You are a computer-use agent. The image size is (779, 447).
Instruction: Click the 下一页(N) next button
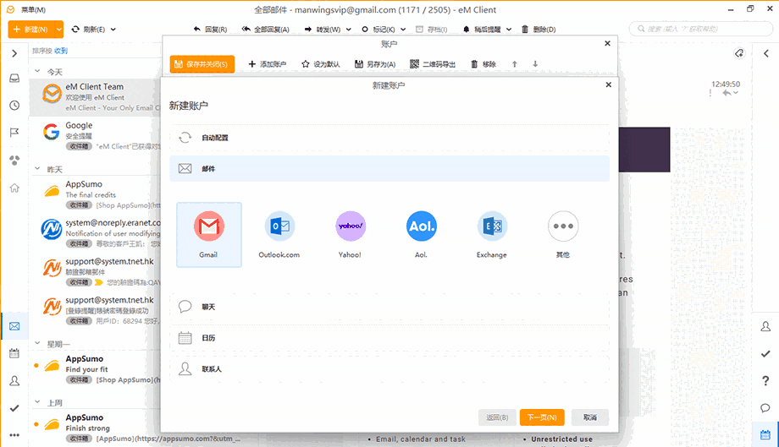[542, 417]
